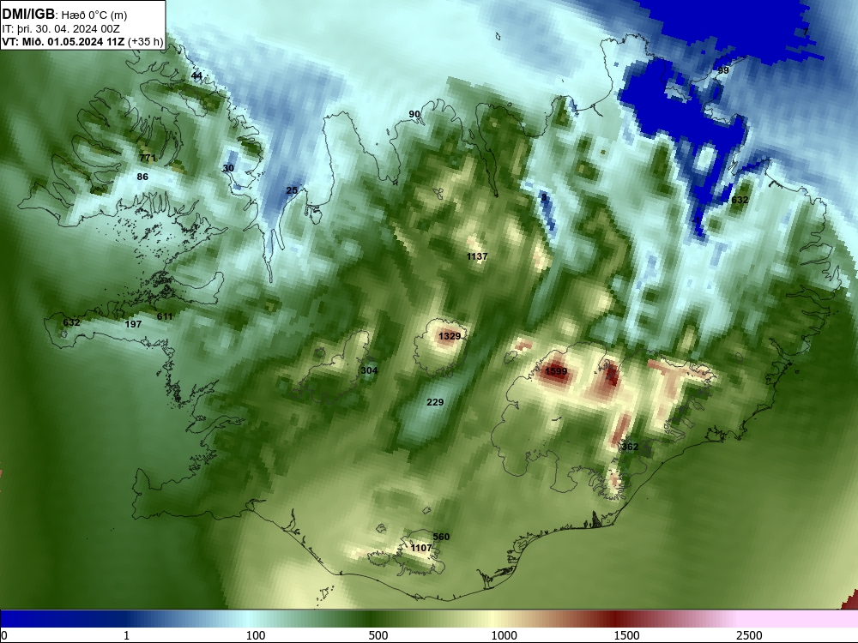Click the 560 label above 1107

pos(441,537)
